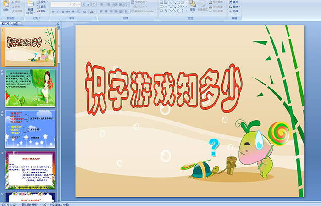Choose the Rectangle shape in the gallery

click(178, 2)
